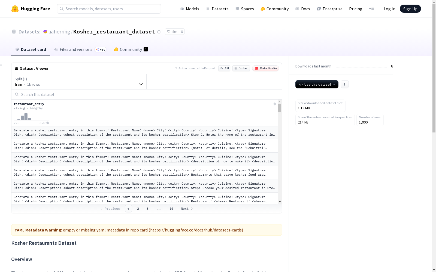
Task: Select current page 1 in pagination
Action: coord(128,209)
